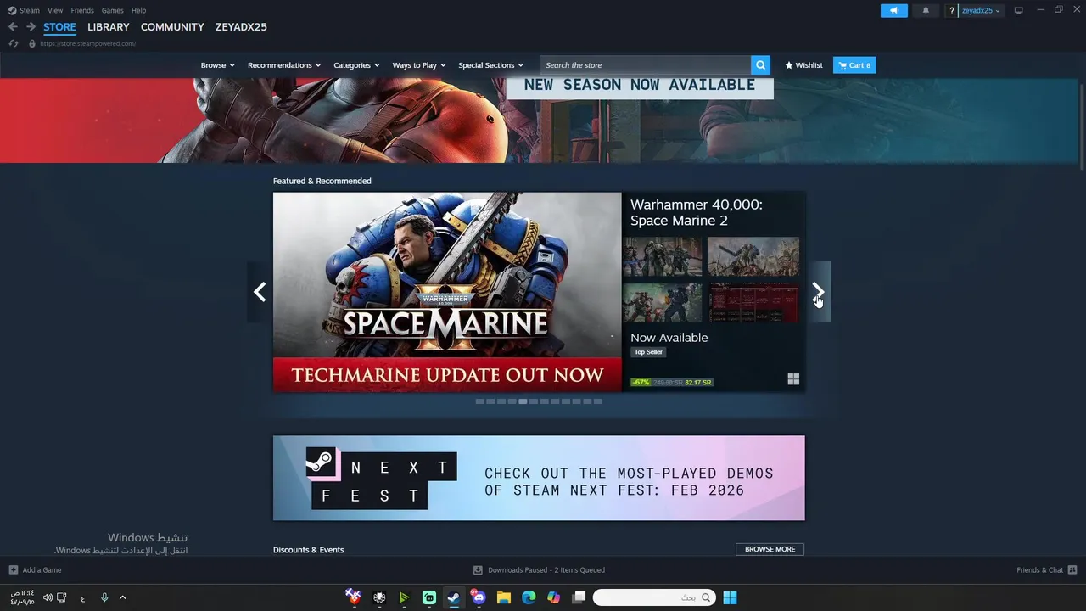Screen dimensions: 1086x611
Task: Click the store.steampowered.com URL text
Action: 87,44
